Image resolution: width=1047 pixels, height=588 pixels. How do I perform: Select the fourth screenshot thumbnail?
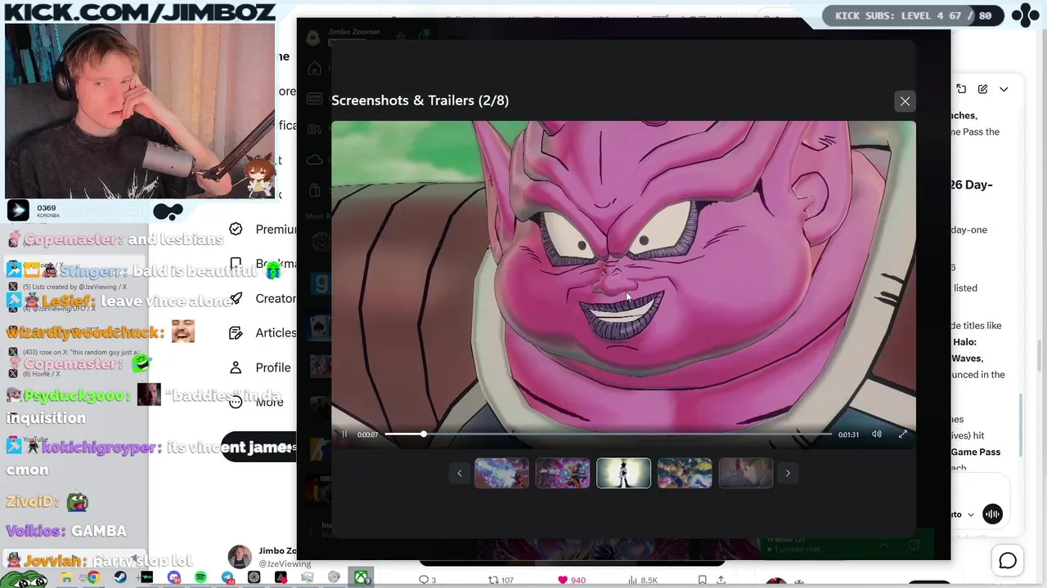click(x=685, y=473)
